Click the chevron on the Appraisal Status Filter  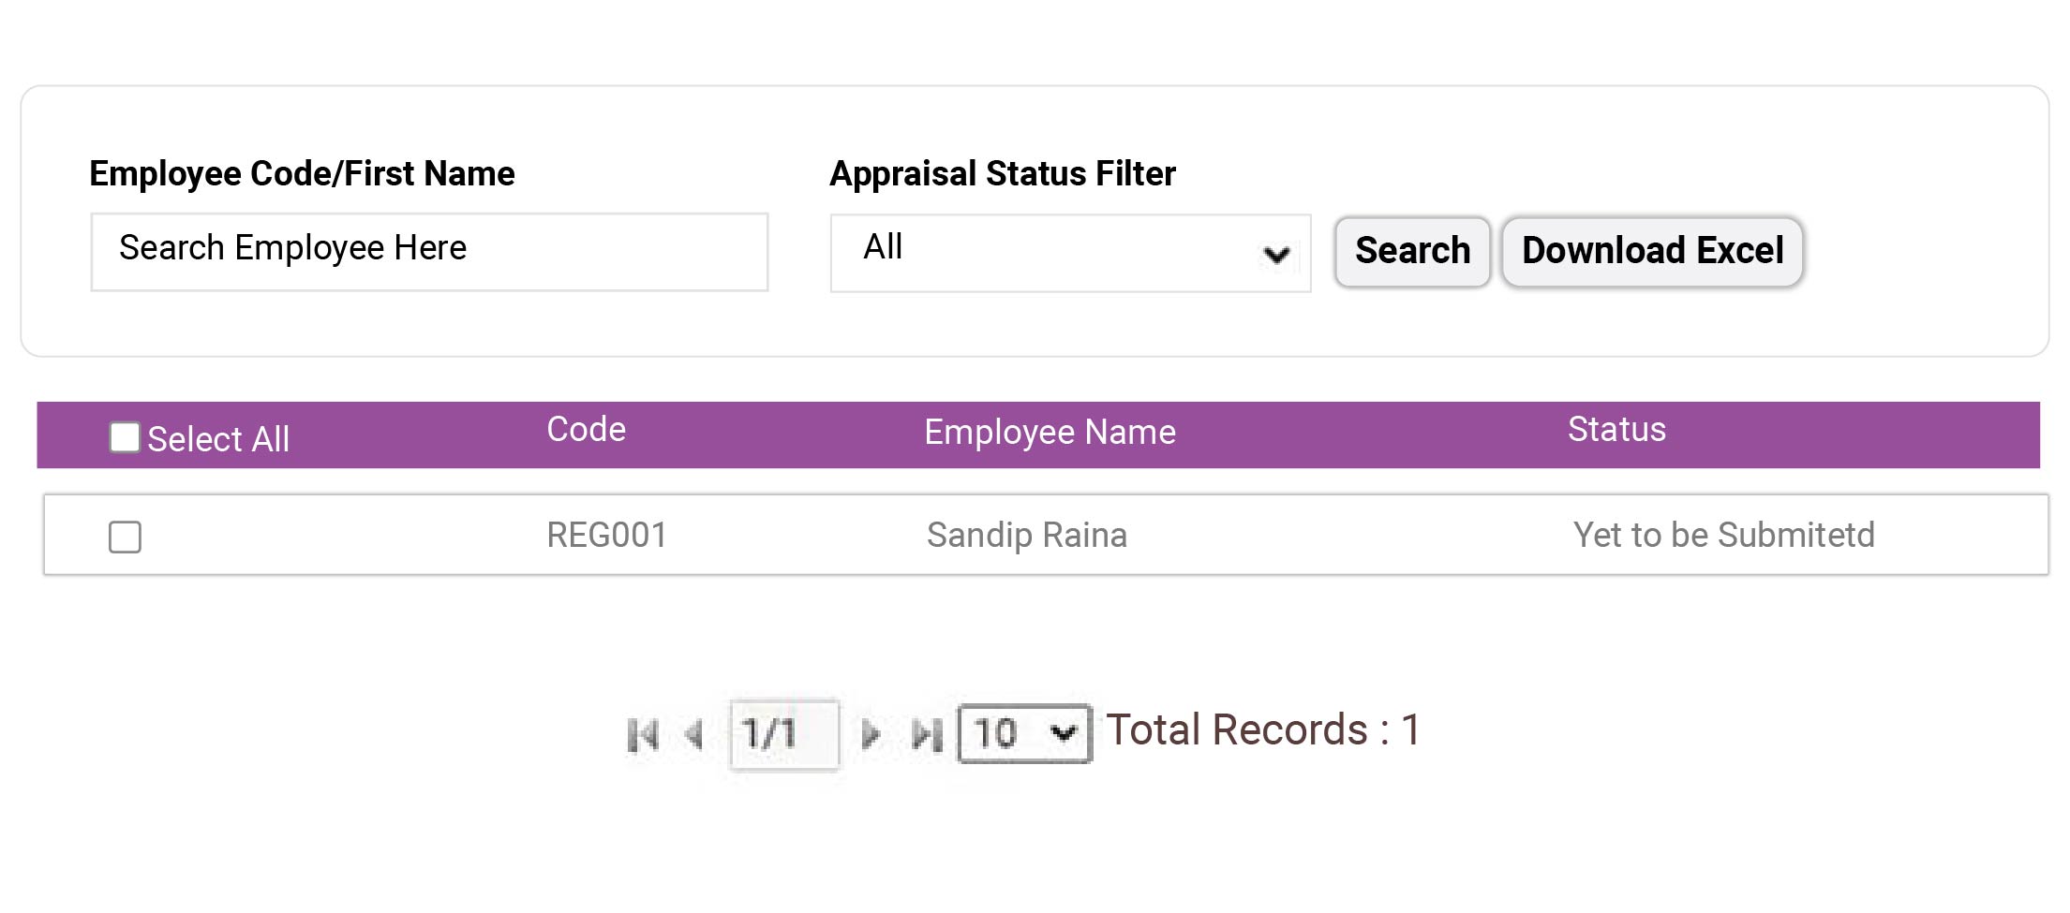1274,253
